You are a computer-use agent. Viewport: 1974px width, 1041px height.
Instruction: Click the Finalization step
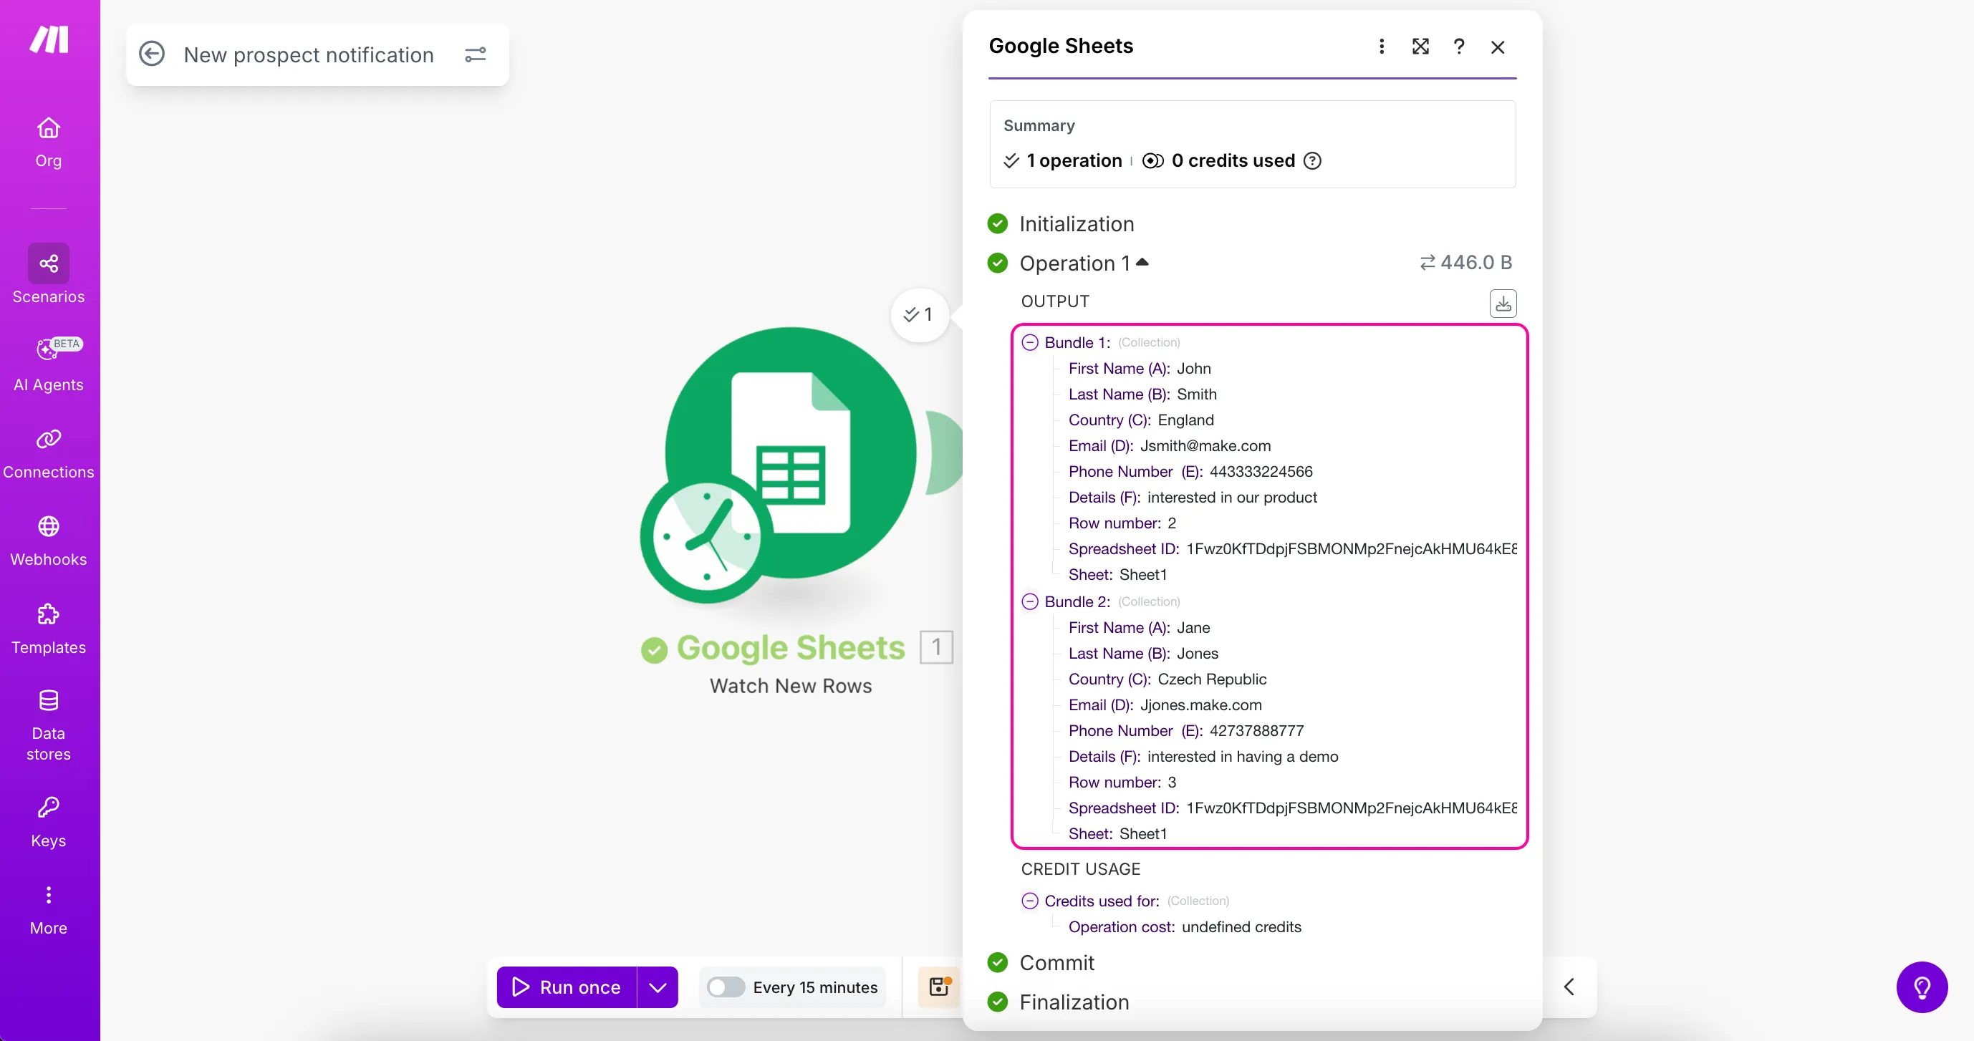point(1074,1002)
